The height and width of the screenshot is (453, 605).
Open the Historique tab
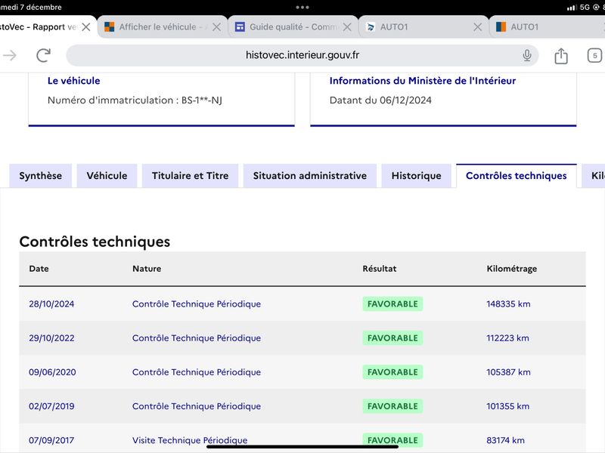point(417,176)
